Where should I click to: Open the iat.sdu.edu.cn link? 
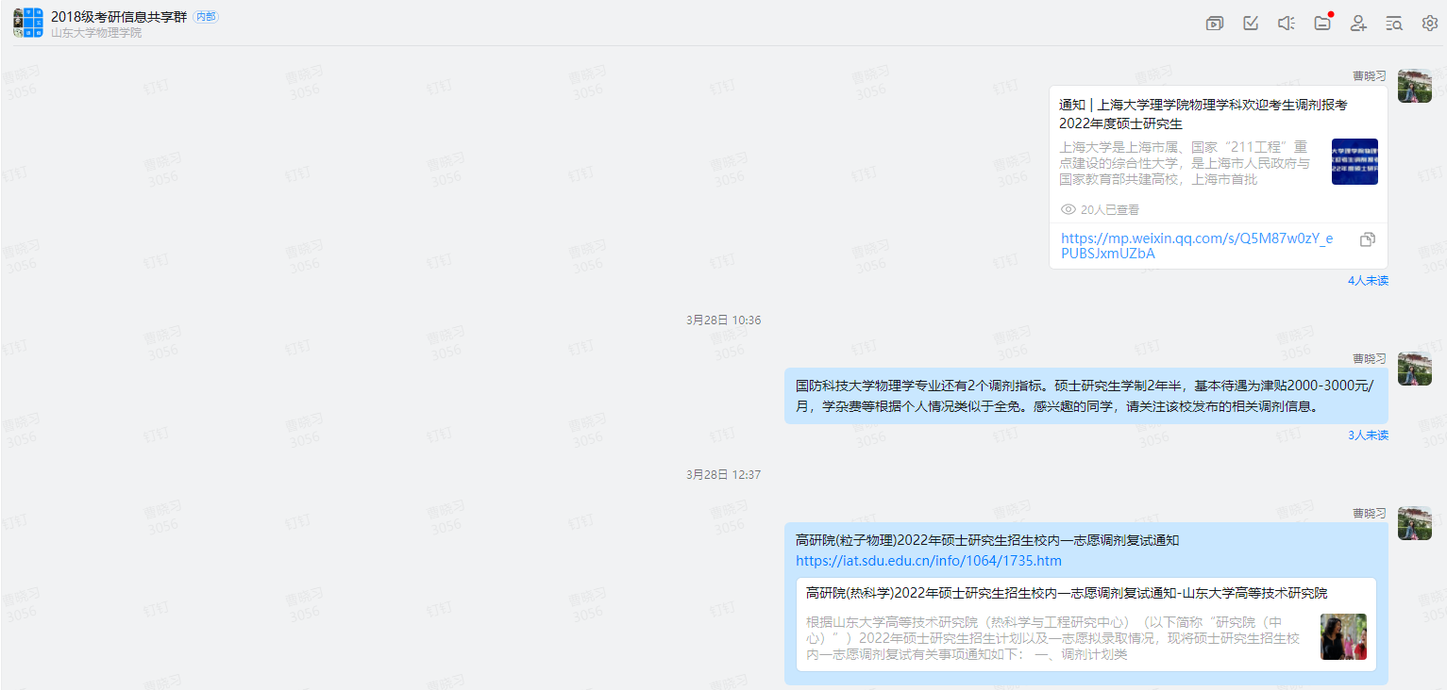coord(928,561)
